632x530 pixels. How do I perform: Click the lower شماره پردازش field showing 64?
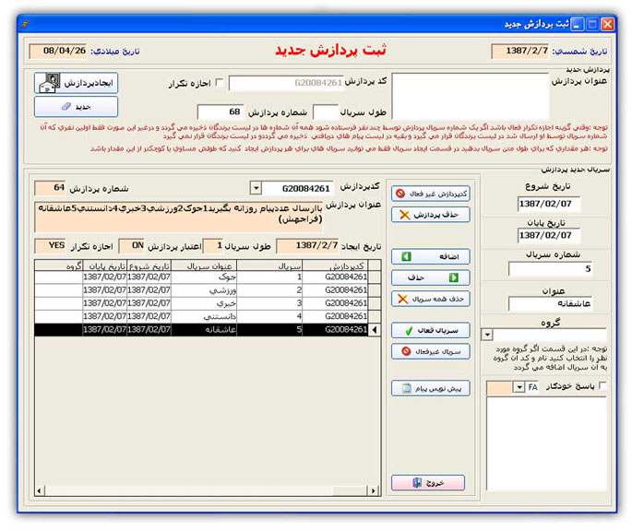tap(50, 188)
